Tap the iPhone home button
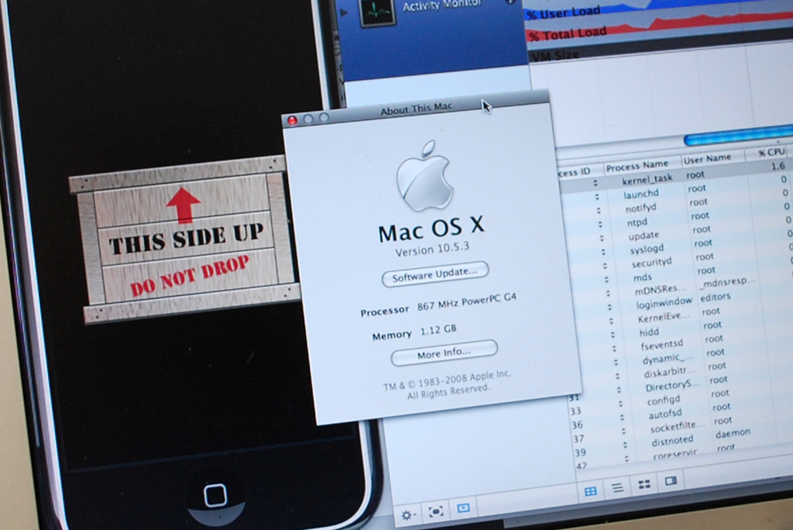 [x=215, y=496]
